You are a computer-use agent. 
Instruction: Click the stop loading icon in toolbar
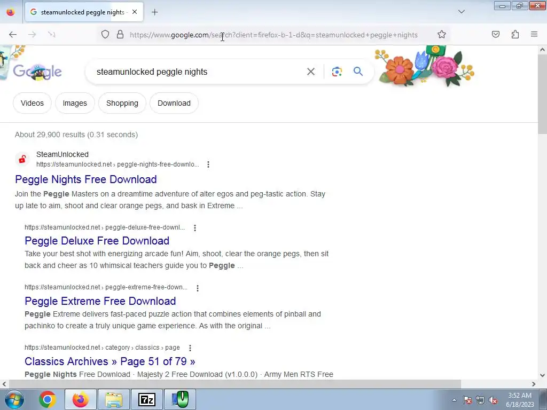coord(52,35)
